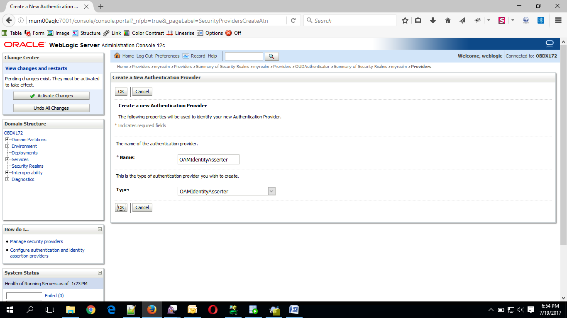Image resolution: width=567 pixels, height=318 pixels.
Task: Click the paper plane send icon
Action: click(x=462, y=20)
